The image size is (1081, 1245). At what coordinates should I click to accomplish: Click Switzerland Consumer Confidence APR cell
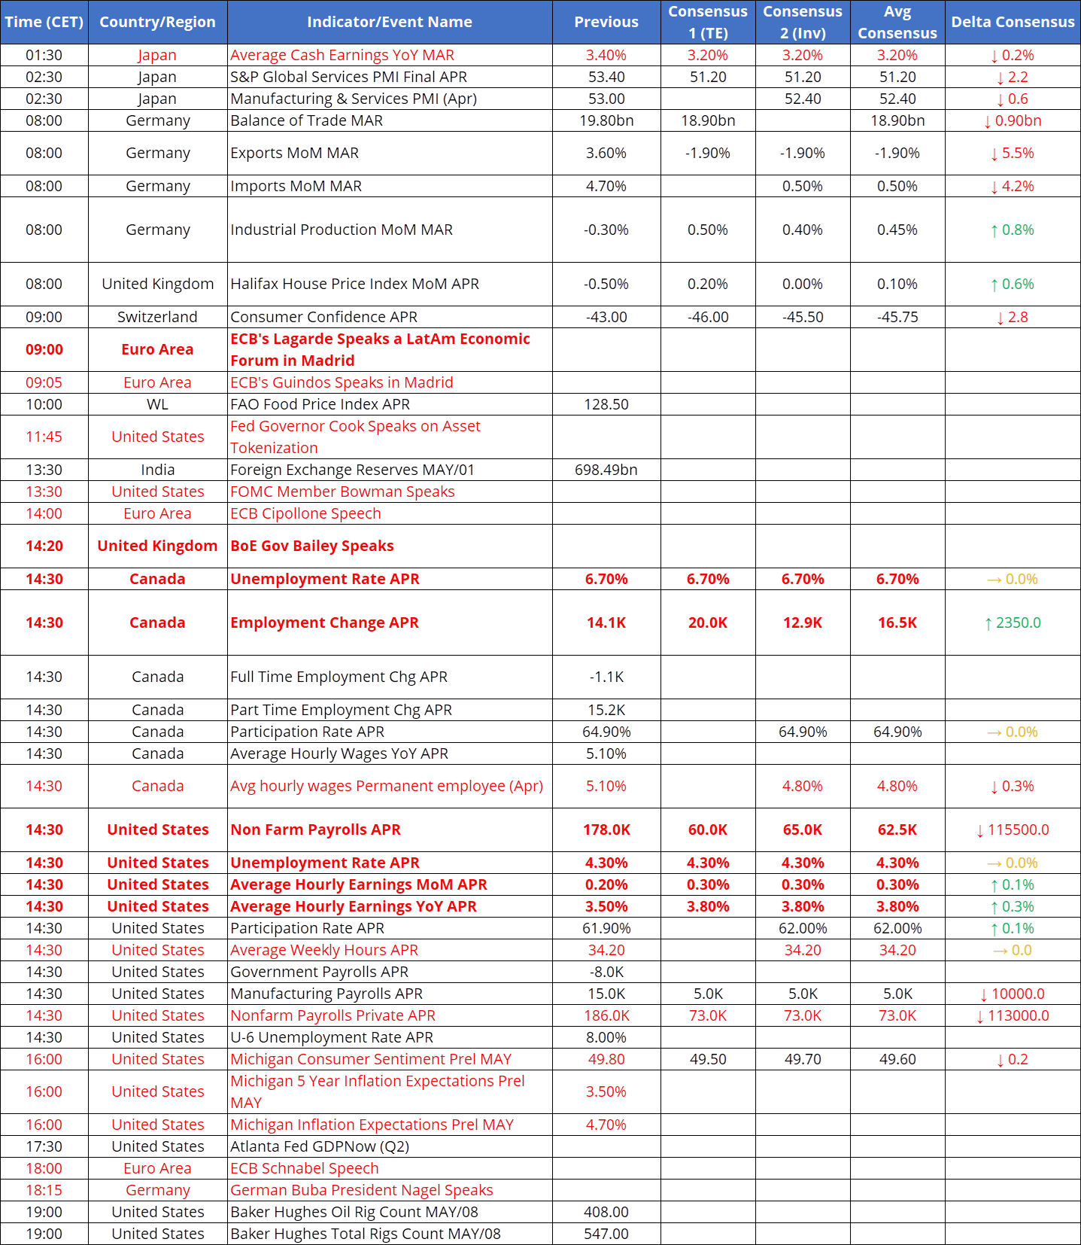point(390,317)
